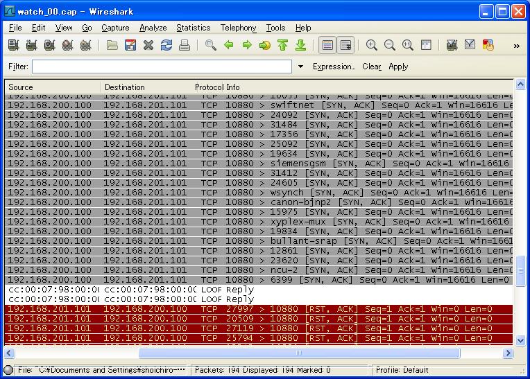Apply the display filter

(398, 67)
